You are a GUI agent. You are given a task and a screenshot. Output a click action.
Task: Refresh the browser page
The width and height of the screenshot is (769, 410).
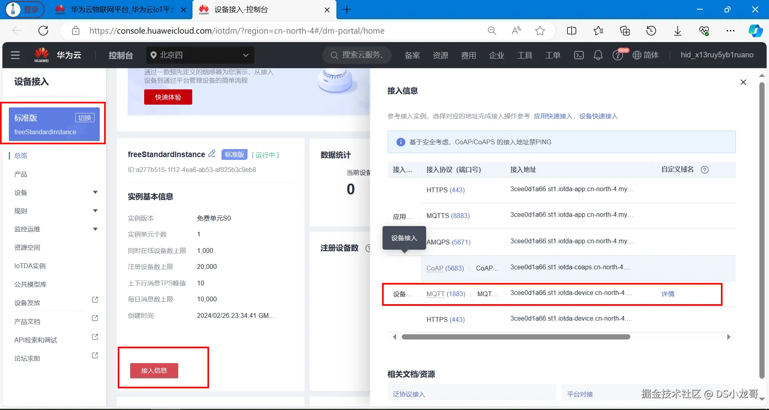point(43,30)
